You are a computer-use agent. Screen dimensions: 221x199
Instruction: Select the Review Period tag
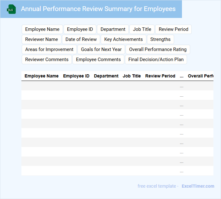pos(173,29)
